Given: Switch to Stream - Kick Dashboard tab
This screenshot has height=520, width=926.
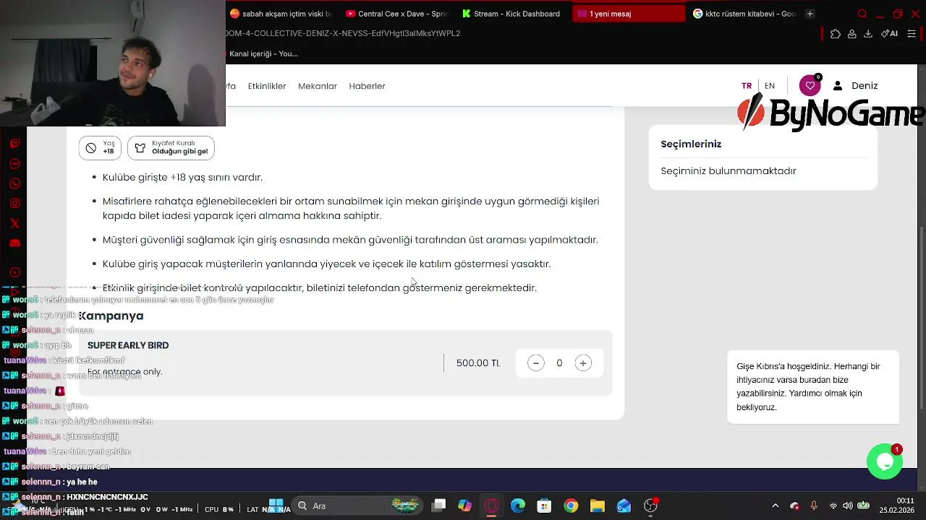Looking at the screenshot, I should tap(512, 14).
